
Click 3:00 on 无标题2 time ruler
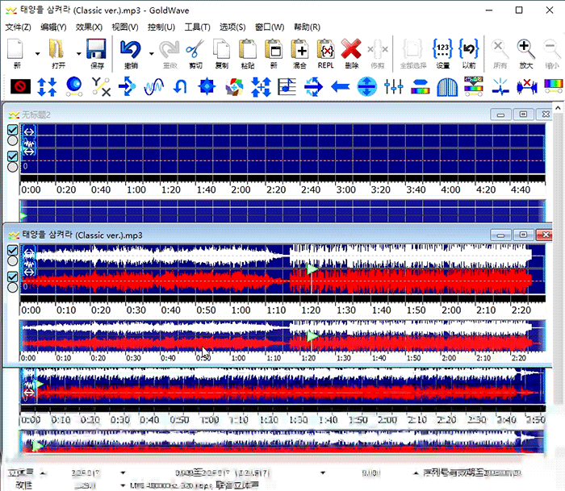[x=345, y=189]
